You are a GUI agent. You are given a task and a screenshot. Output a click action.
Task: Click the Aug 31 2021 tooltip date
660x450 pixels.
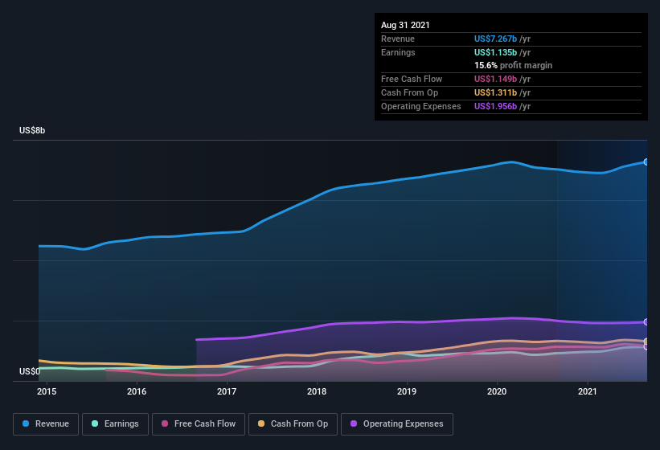tap(405, 25)
